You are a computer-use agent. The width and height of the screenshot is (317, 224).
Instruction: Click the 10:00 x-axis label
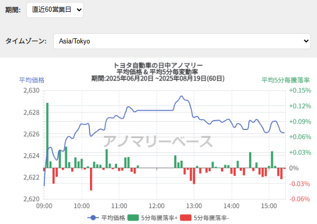click(x=82, y=206)
